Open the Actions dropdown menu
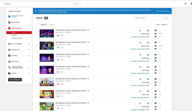Image resolution: width=192 pixels, height=111 pixels. point(44,25)
